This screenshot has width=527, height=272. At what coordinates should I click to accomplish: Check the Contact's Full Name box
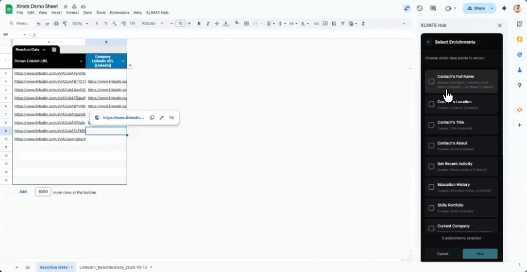point(432,82)
